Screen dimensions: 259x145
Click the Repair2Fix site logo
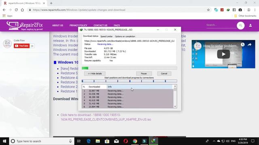tap(25, 25)
